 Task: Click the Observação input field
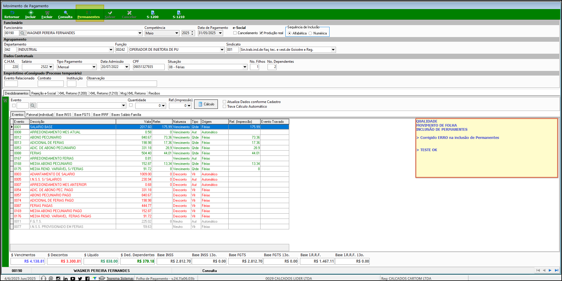(122, 83)
